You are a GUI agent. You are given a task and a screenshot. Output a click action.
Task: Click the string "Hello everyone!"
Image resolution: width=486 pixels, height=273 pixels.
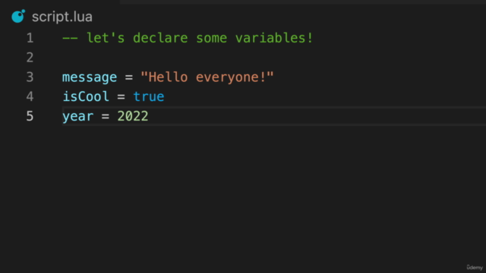[x=207, y=77]
